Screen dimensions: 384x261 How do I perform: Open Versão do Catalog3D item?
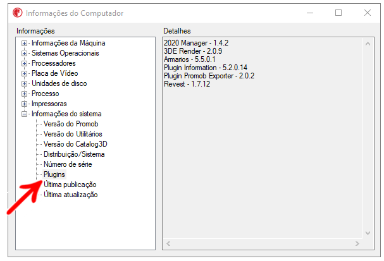coord(75,144)
